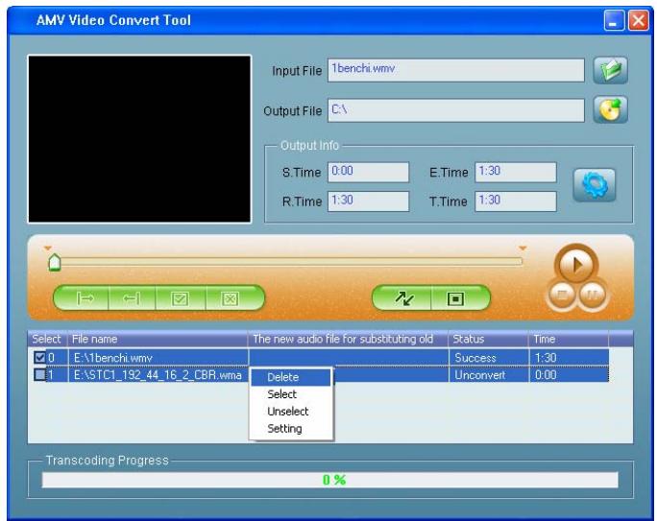
Task: Choose Unselect from the context menu
Action: pos(291,411)
